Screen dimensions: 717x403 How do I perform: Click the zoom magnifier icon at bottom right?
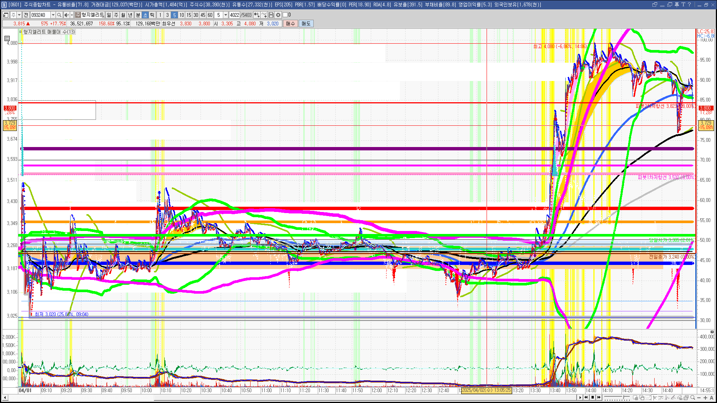(x=693, y=397)
